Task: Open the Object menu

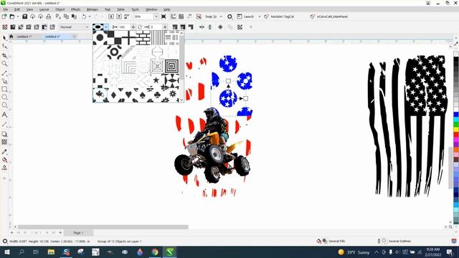Action: 60,9
